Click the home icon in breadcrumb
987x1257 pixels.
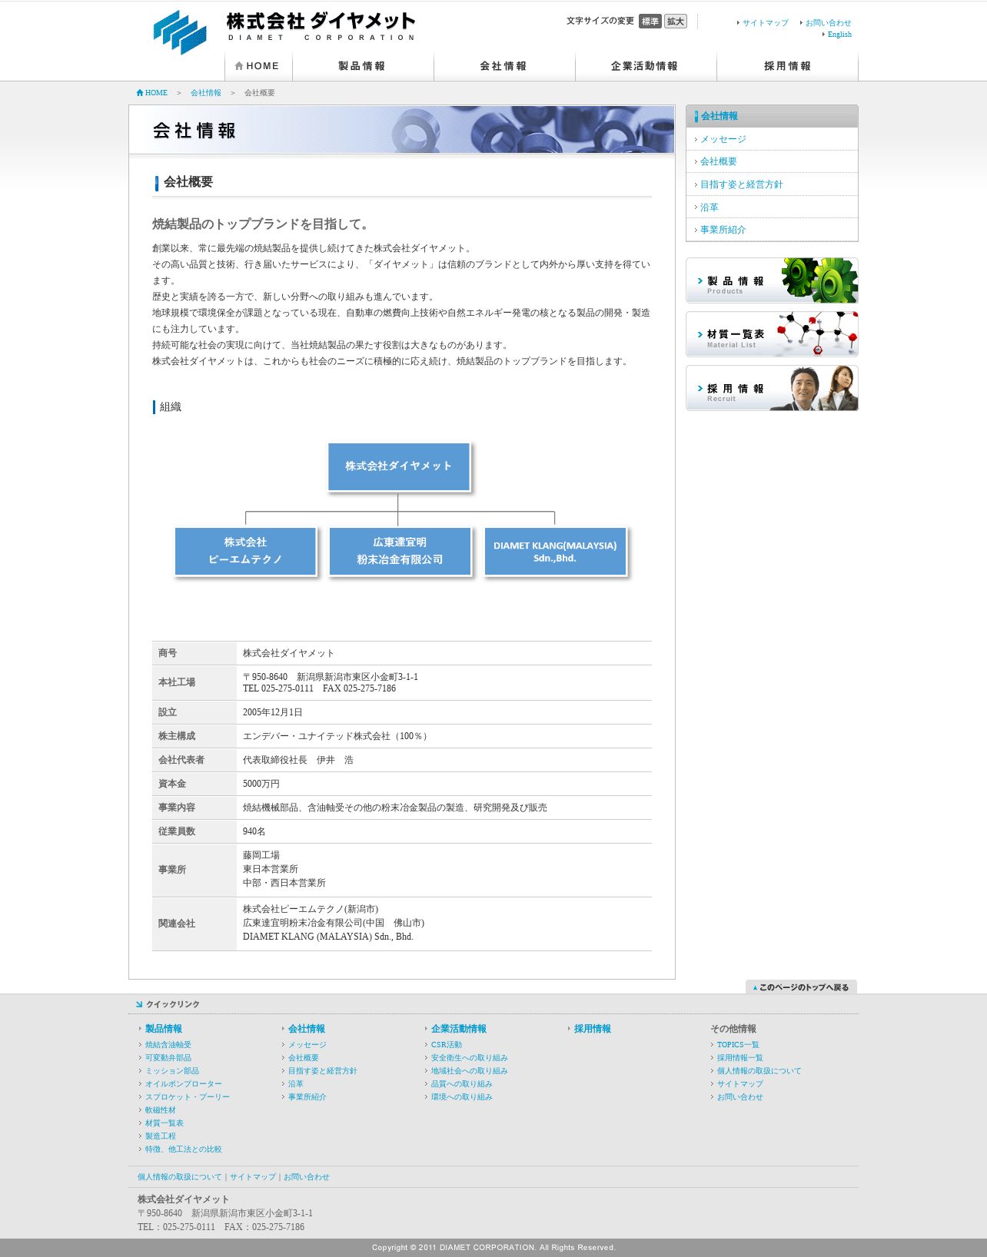pyautogui.click(x=140, y=93)
